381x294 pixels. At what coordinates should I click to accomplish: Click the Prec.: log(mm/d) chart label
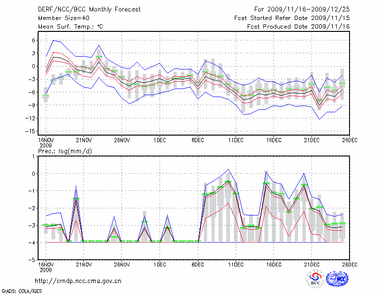coord(66,151)
